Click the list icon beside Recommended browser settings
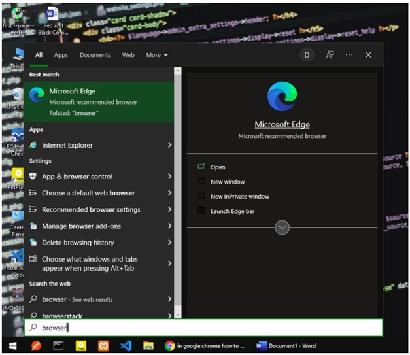The image size is (410, 355). [33, 209]
